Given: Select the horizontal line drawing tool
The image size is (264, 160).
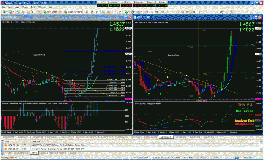Looking at the screenshot, I should pos(212,12).
